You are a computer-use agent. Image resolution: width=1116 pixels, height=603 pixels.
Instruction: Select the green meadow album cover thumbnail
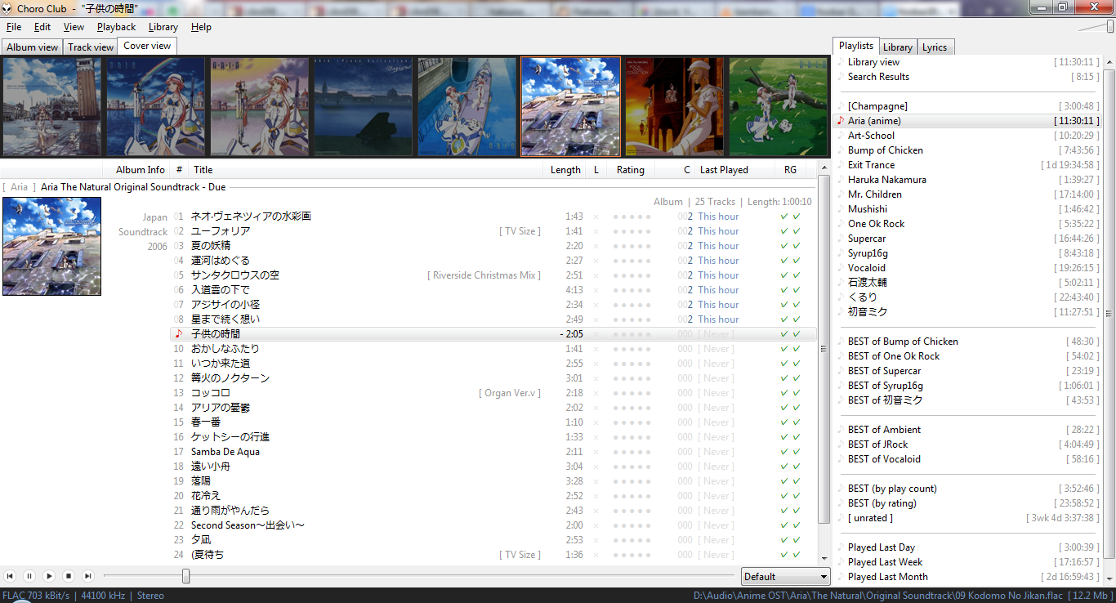pos(778,106)
